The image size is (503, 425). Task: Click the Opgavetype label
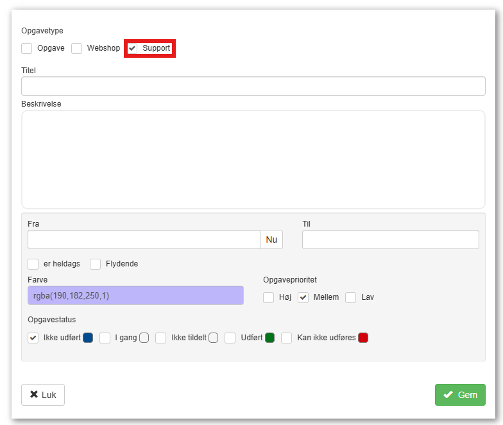[x=42, y=31]
